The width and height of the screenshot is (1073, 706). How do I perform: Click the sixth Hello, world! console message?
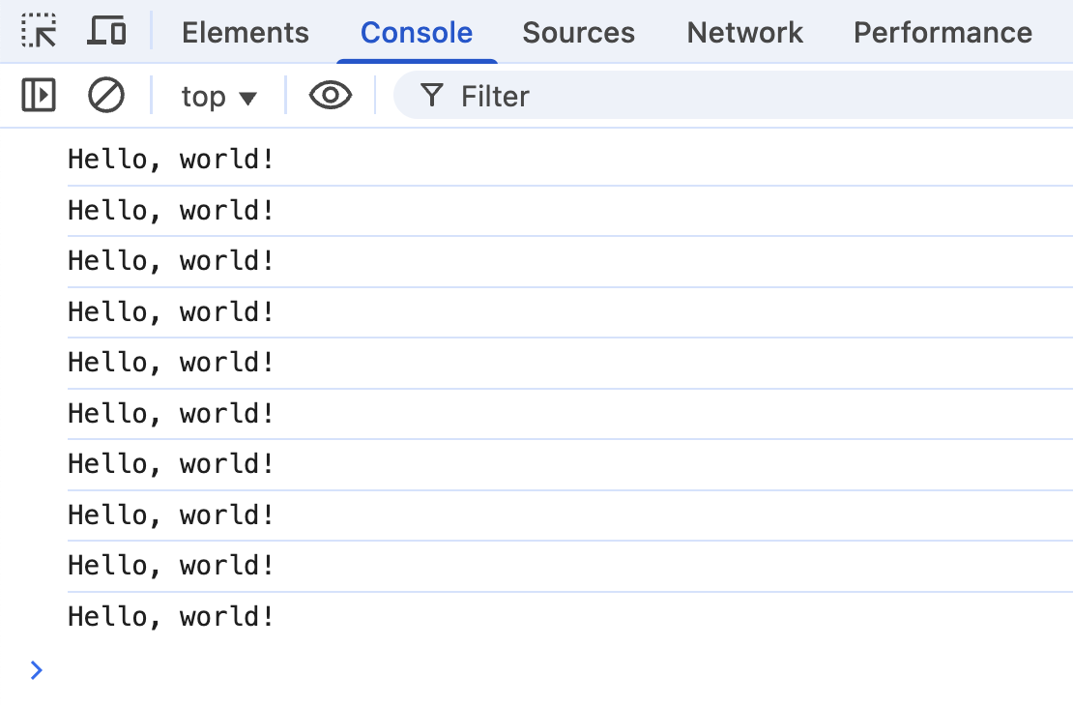(x=171, y=413)
